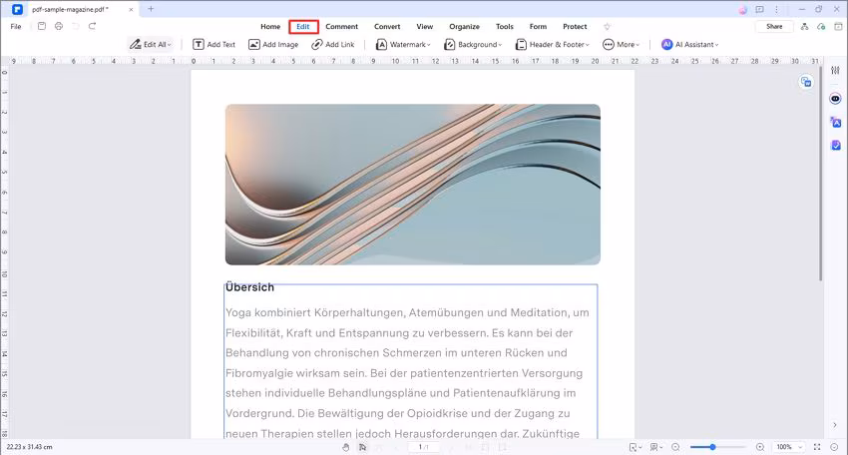Open a new tab with plus button
848x455 pixels.
click(x=151, y=9)
